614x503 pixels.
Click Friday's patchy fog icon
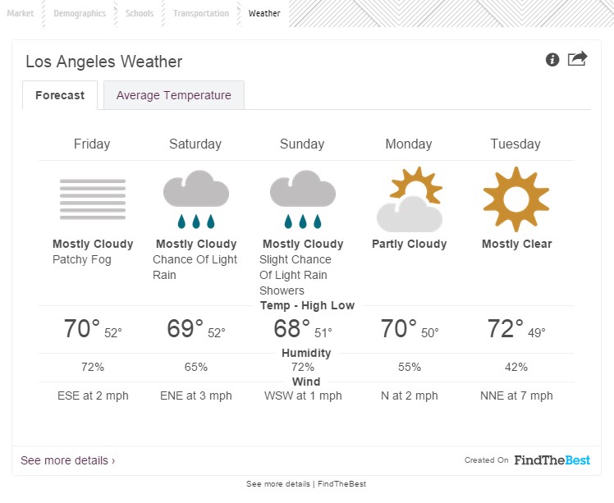click(x=93, y=198)
